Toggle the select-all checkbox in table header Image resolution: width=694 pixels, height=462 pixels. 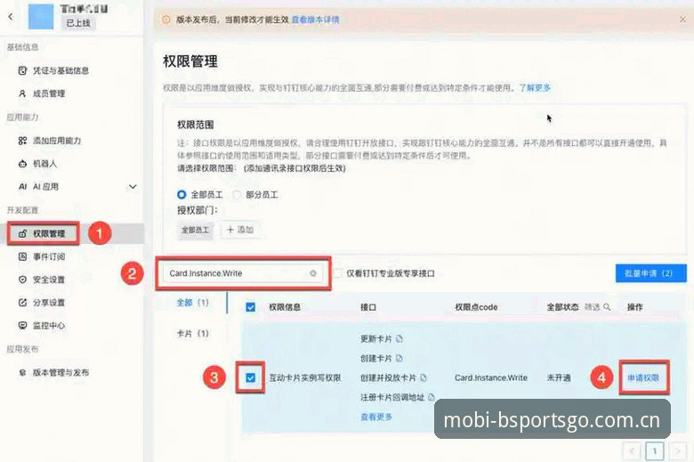(251, 307)
